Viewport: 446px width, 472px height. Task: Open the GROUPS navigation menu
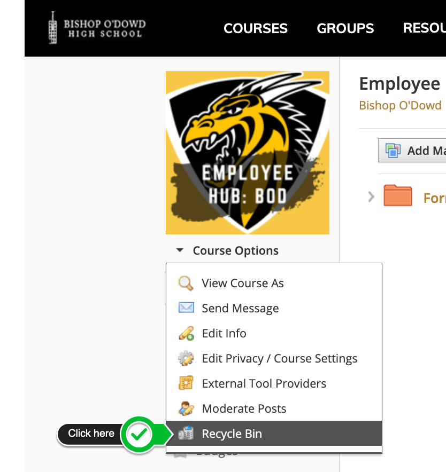tap(345, 28)
